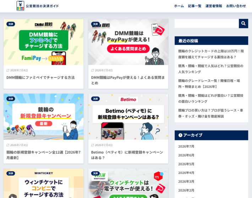Click the update icon under the Betimo thumbnail
252x198 pixels.
pyautogui.click(x=92, y=145)
